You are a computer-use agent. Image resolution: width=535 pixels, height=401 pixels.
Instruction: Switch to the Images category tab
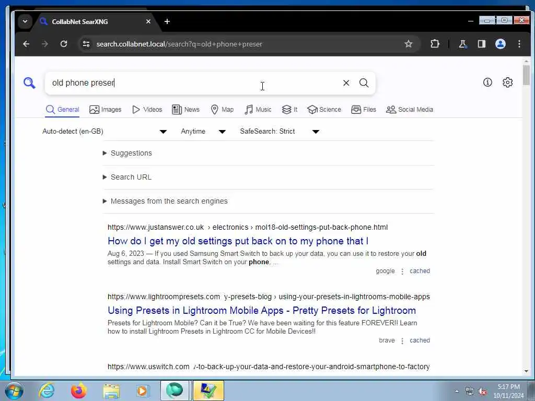(x=106, y=110)
